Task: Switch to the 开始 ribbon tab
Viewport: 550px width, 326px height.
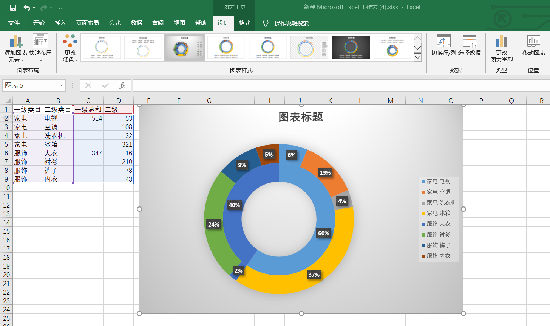Action: [39, 23]
